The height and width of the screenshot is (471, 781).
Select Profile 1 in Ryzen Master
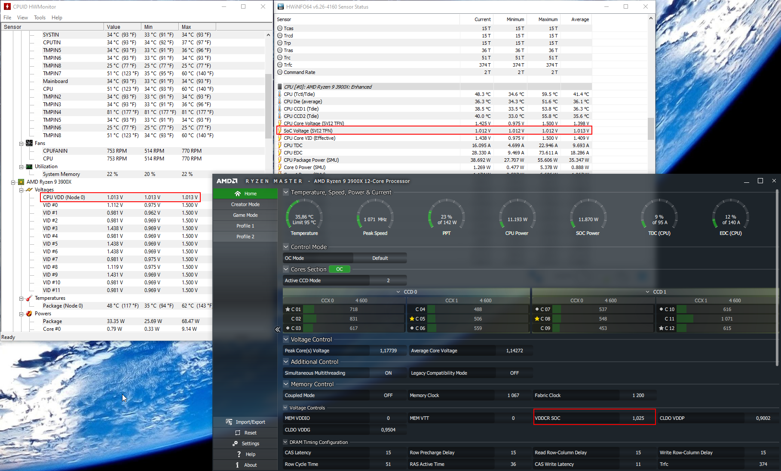pyautogui.click(x=245, y=226)
